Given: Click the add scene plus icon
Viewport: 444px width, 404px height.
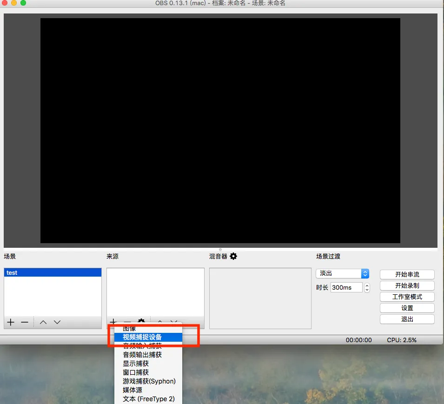Looking at the screenshot, I should [x=10, y=322].
